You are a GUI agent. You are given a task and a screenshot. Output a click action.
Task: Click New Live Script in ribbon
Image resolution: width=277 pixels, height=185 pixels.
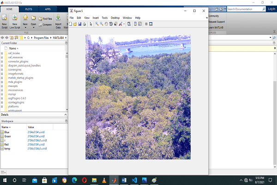(x=14, y=22)
